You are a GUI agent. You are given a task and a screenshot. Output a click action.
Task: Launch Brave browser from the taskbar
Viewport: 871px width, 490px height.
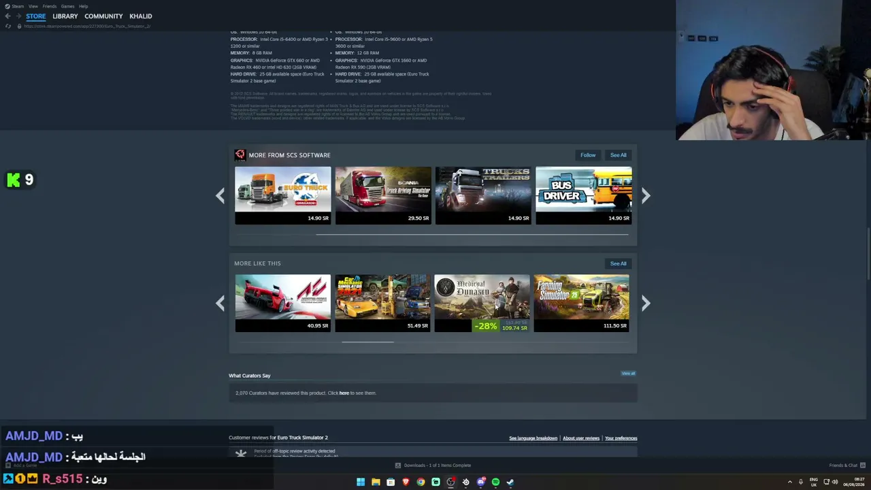[x=406, y=482]
